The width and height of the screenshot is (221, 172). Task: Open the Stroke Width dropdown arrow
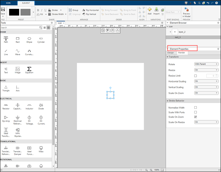point(66,14)
